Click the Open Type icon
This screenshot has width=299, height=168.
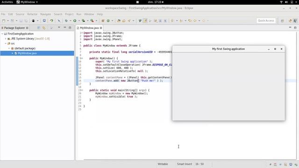[x=119, y=21]
